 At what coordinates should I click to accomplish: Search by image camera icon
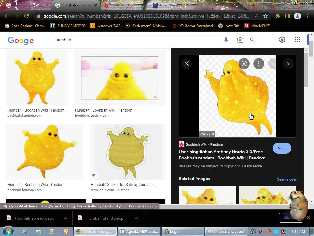[240, 40]
